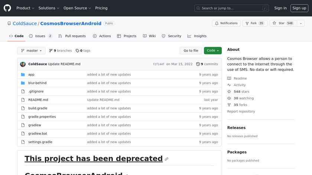Click the commit history clock icon
The image size is (312, 175).
(198, 64)
